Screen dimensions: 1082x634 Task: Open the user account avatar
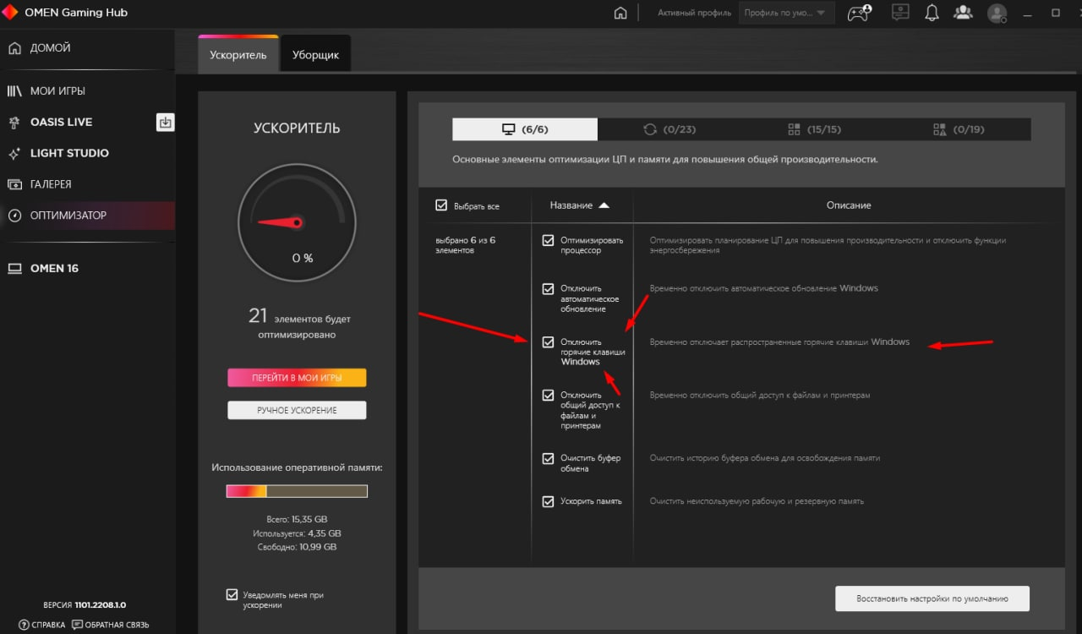point(997,13)
